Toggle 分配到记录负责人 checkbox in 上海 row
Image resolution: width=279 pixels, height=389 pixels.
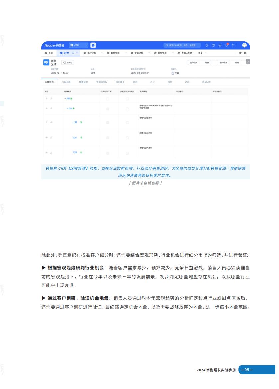coord(127,123)
